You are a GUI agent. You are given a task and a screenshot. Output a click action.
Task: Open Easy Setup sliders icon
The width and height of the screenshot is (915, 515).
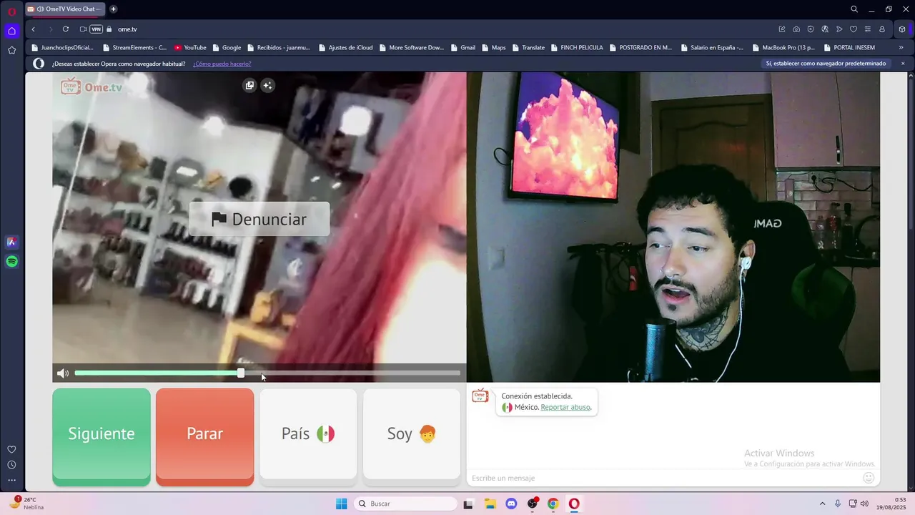point(868,29)
